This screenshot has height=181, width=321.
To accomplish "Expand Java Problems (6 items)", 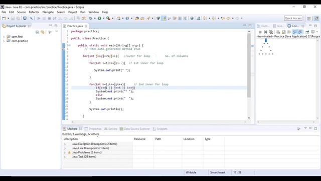I will tap(65, 153).
